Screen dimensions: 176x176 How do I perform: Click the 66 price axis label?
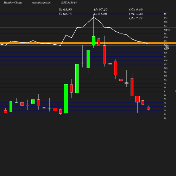point(165,107)
